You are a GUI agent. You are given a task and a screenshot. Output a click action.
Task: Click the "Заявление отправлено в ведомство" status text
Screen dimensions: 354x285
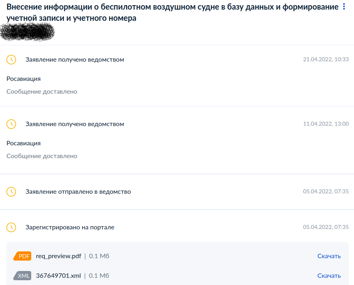[78, 192]
